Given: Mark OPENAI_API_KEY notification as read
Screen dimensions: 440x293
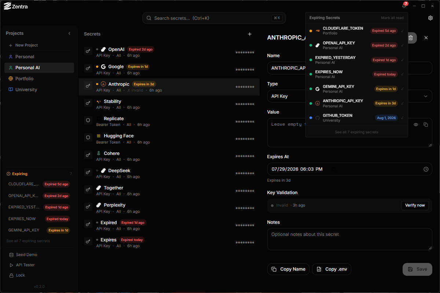Looking at the screenshot, I should 403,45.
